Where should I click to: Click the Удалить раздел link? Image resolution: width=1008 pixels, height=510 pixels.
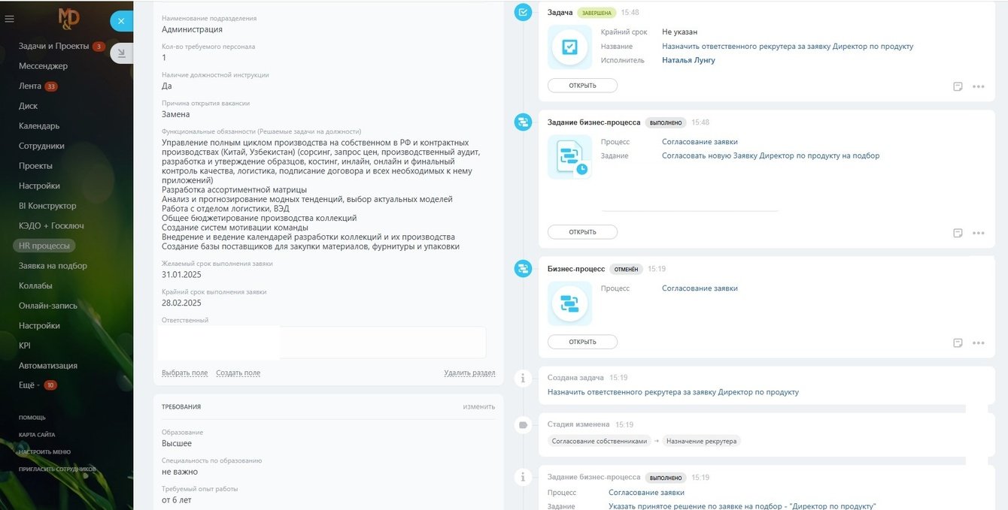[469, 373]
